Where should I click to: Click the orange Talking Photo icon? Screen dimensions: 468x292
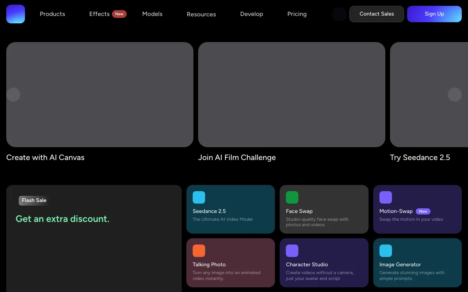tap(199, 251)
